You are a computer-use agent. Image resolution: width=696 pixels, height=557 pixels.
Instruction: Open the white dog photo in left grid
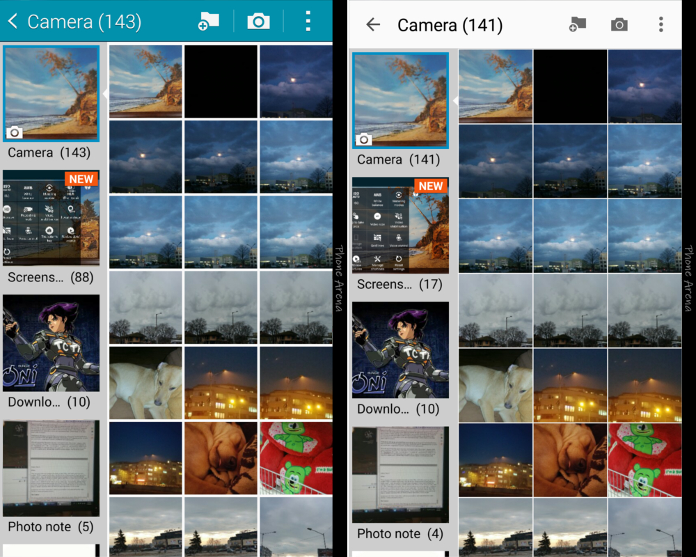pyautogui.click(x=145, y=383)
